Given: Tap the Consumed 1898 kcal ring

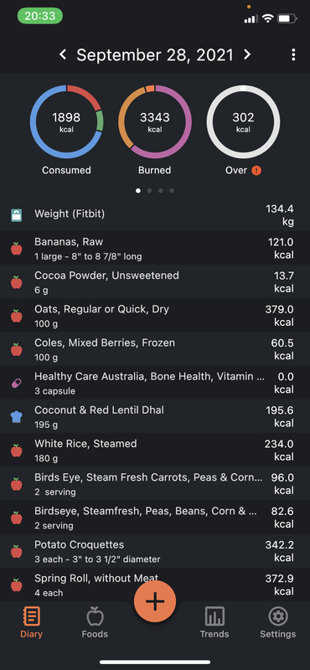Looking at the screenshot, I should pyautogui.click(x=66, y=121).
